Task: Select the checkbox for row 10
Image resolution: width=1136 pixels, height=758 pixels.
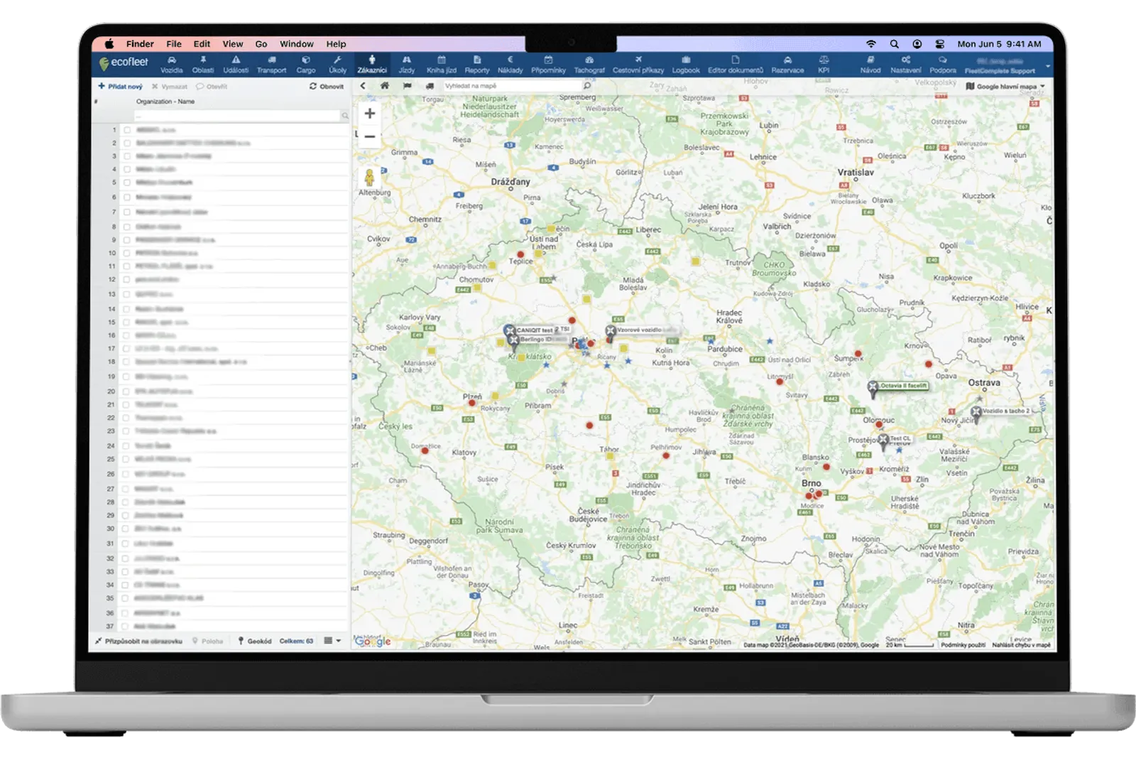Action: 127,253
